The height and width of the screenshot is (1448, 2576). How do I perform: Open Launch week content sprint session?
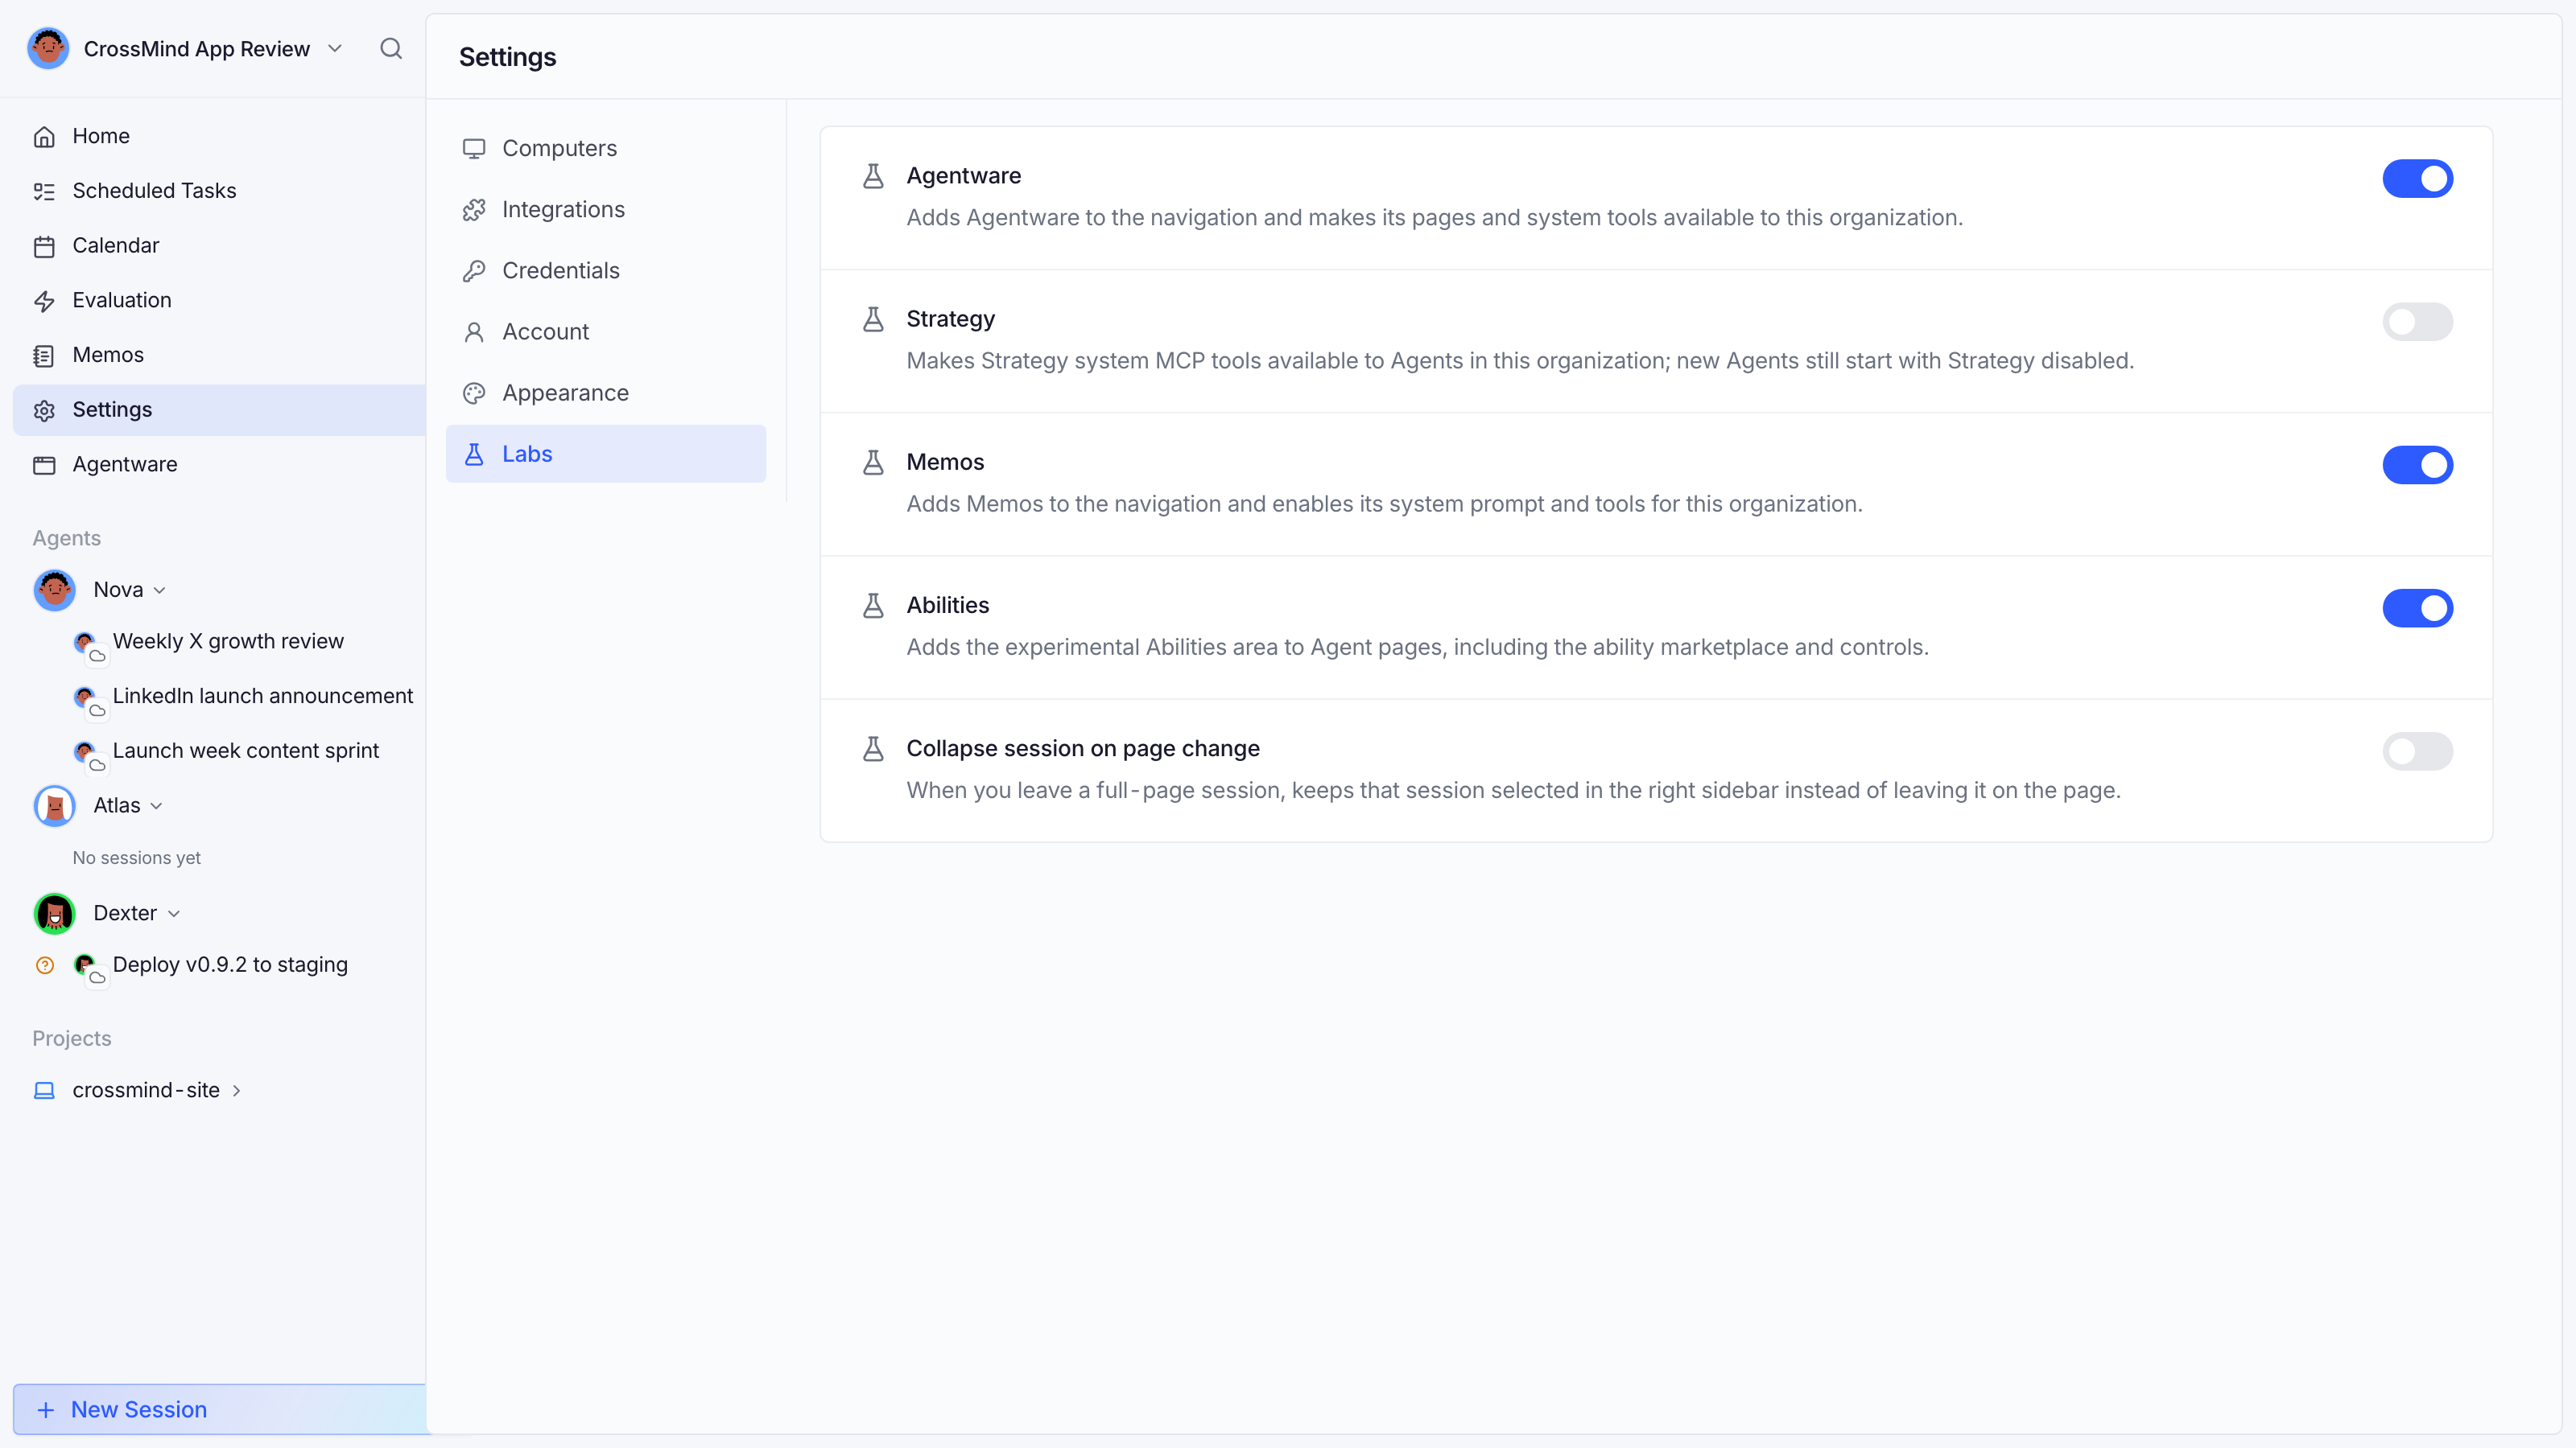246,751
